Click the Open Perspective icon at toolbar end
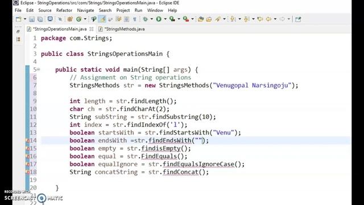The height and width of the screenshot is (205, 364). [x=298, y=19]
